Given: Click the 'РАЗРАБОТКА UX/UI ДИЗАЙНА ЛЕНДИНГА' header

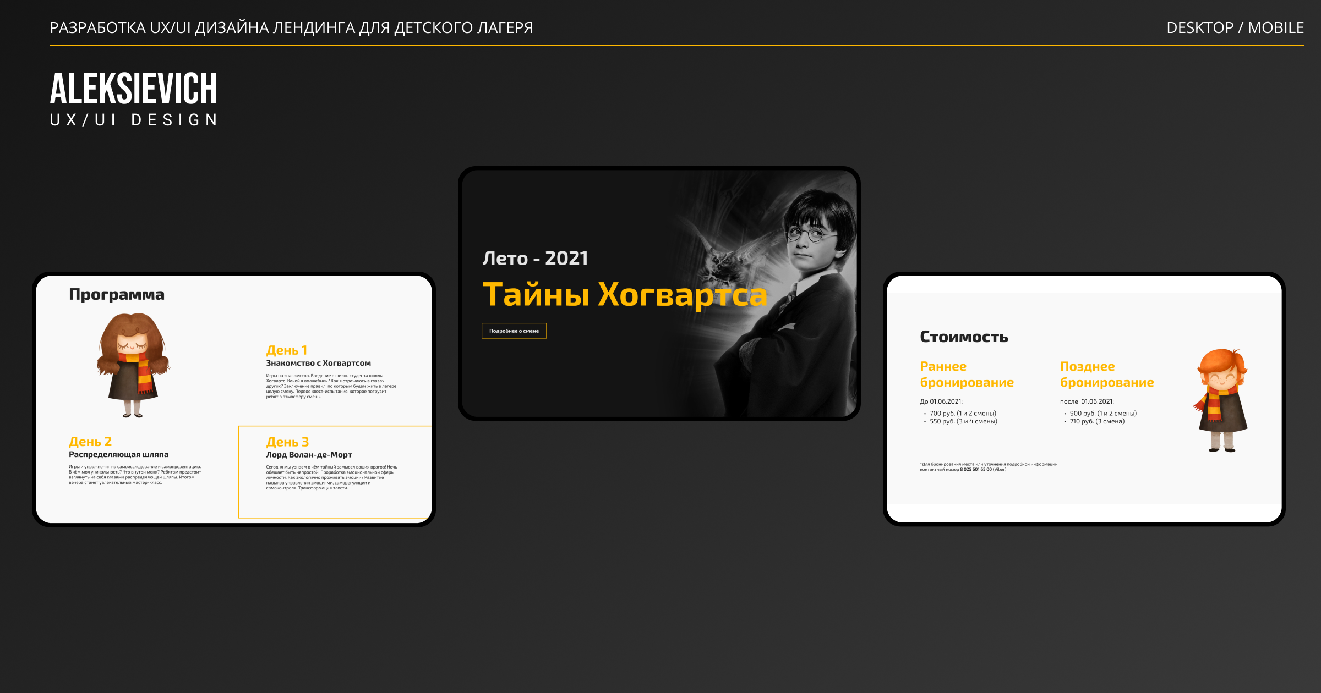Looking at the screenshot, I should (x=291, y=28).
